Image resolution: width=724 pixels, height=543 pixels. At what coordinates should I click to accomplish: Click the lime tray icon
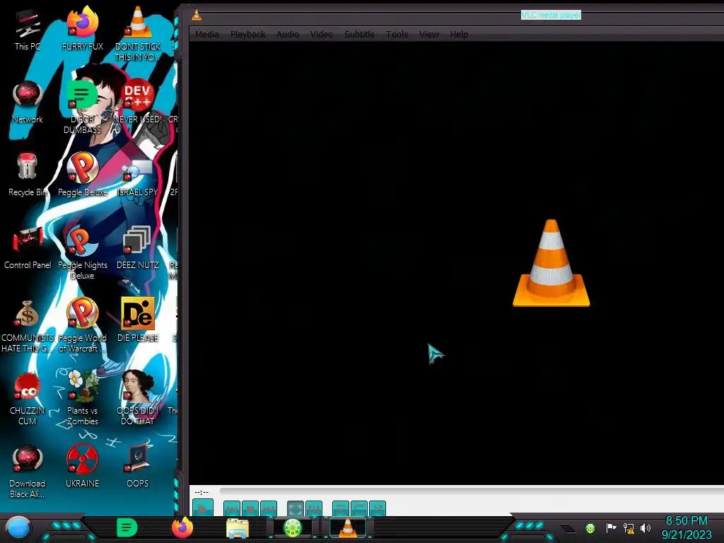click(590, 528)
